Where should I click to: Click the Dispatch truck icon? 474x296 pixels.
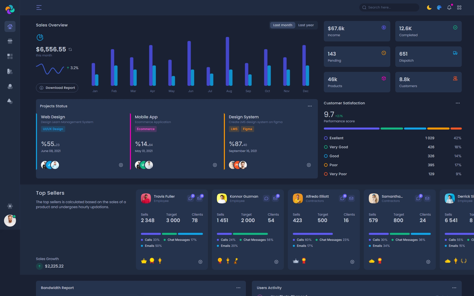[455, 53]
